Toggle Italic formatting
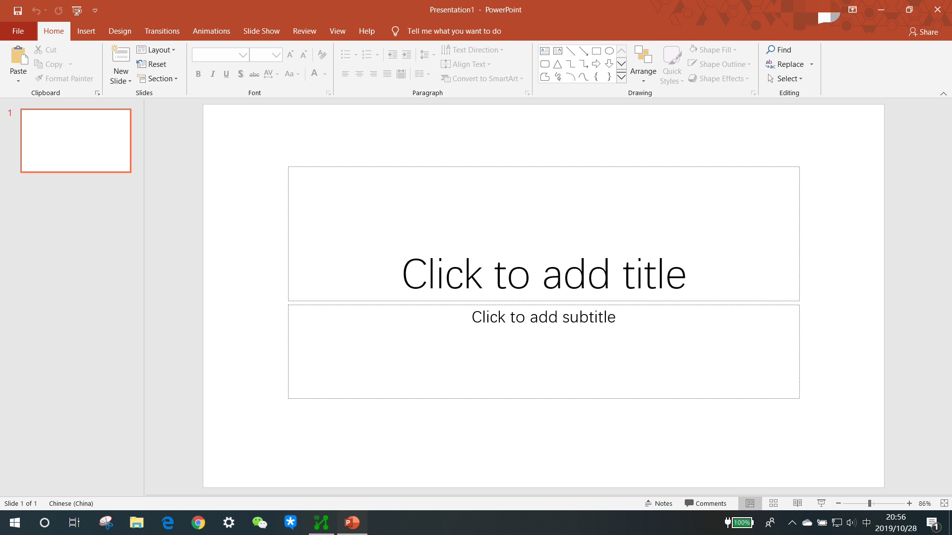The width and height of the screenshot is (952, 535). (212, 74)
